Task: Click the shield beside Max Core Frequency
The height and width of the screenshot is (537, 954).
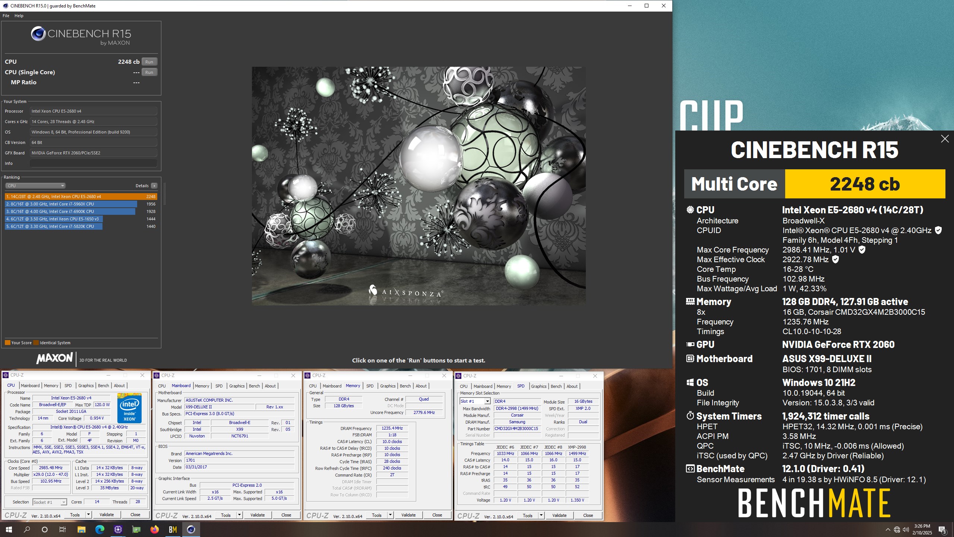Action: pos(862,250)
